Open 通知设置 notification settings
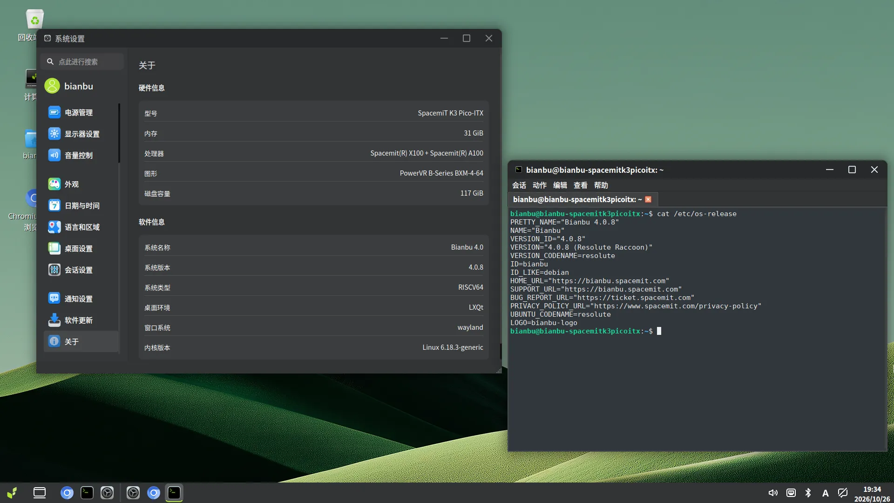 [x=81, y=299]
